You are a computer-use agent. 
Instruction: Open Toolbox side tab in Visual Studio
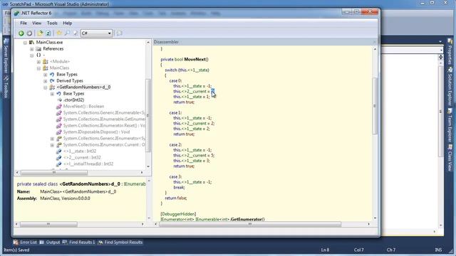coord(6,86)
